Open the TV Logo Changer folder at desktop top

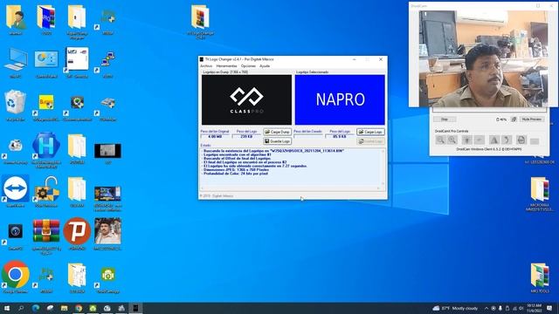click(x=200, y=21)
